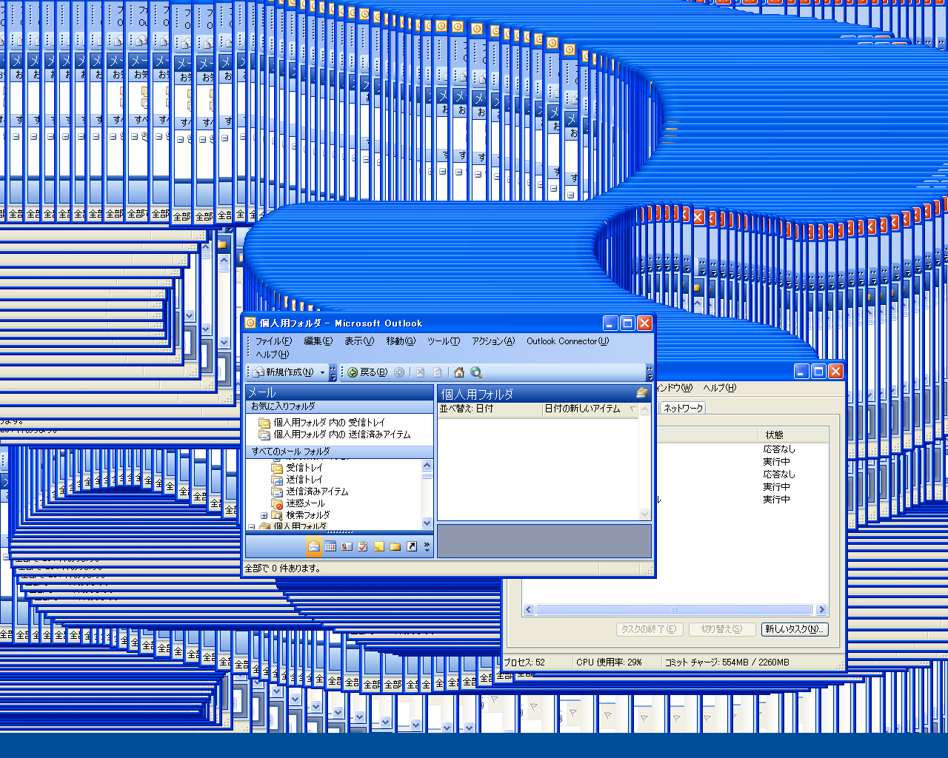This screenshot has height=758, width=948.
Task: Click the 送信トレイ outbox folder icon
Action: 277,480
